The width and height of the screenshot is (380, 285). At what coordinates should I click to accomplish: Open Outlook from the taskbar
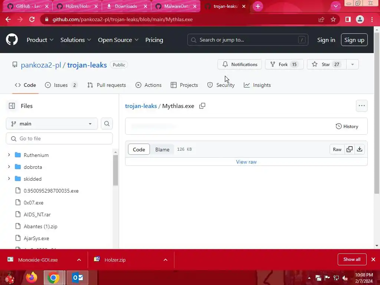click(x=78, y=278)
